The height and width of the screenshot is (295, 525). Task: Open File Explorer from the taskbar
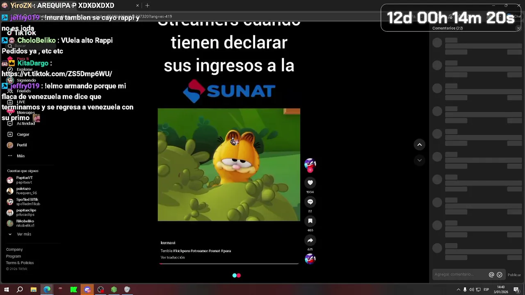click(34, 290)
